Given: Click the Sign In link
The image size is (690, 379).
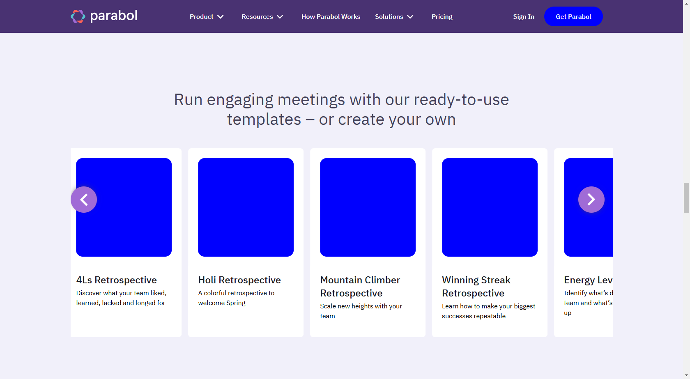Looking at the screenshot, I should click(x=523, y=17).
